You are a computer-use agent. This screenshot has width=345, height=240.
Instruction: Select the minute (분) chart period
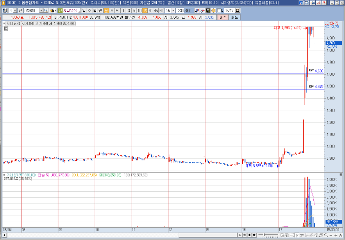click(x=106, y=10)
